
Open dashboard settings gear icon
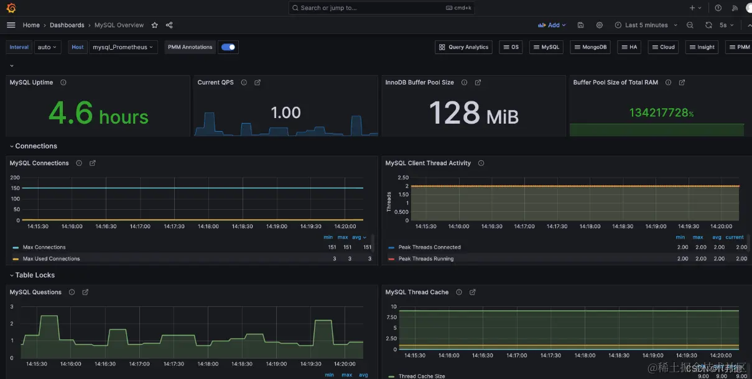(600, 25)
